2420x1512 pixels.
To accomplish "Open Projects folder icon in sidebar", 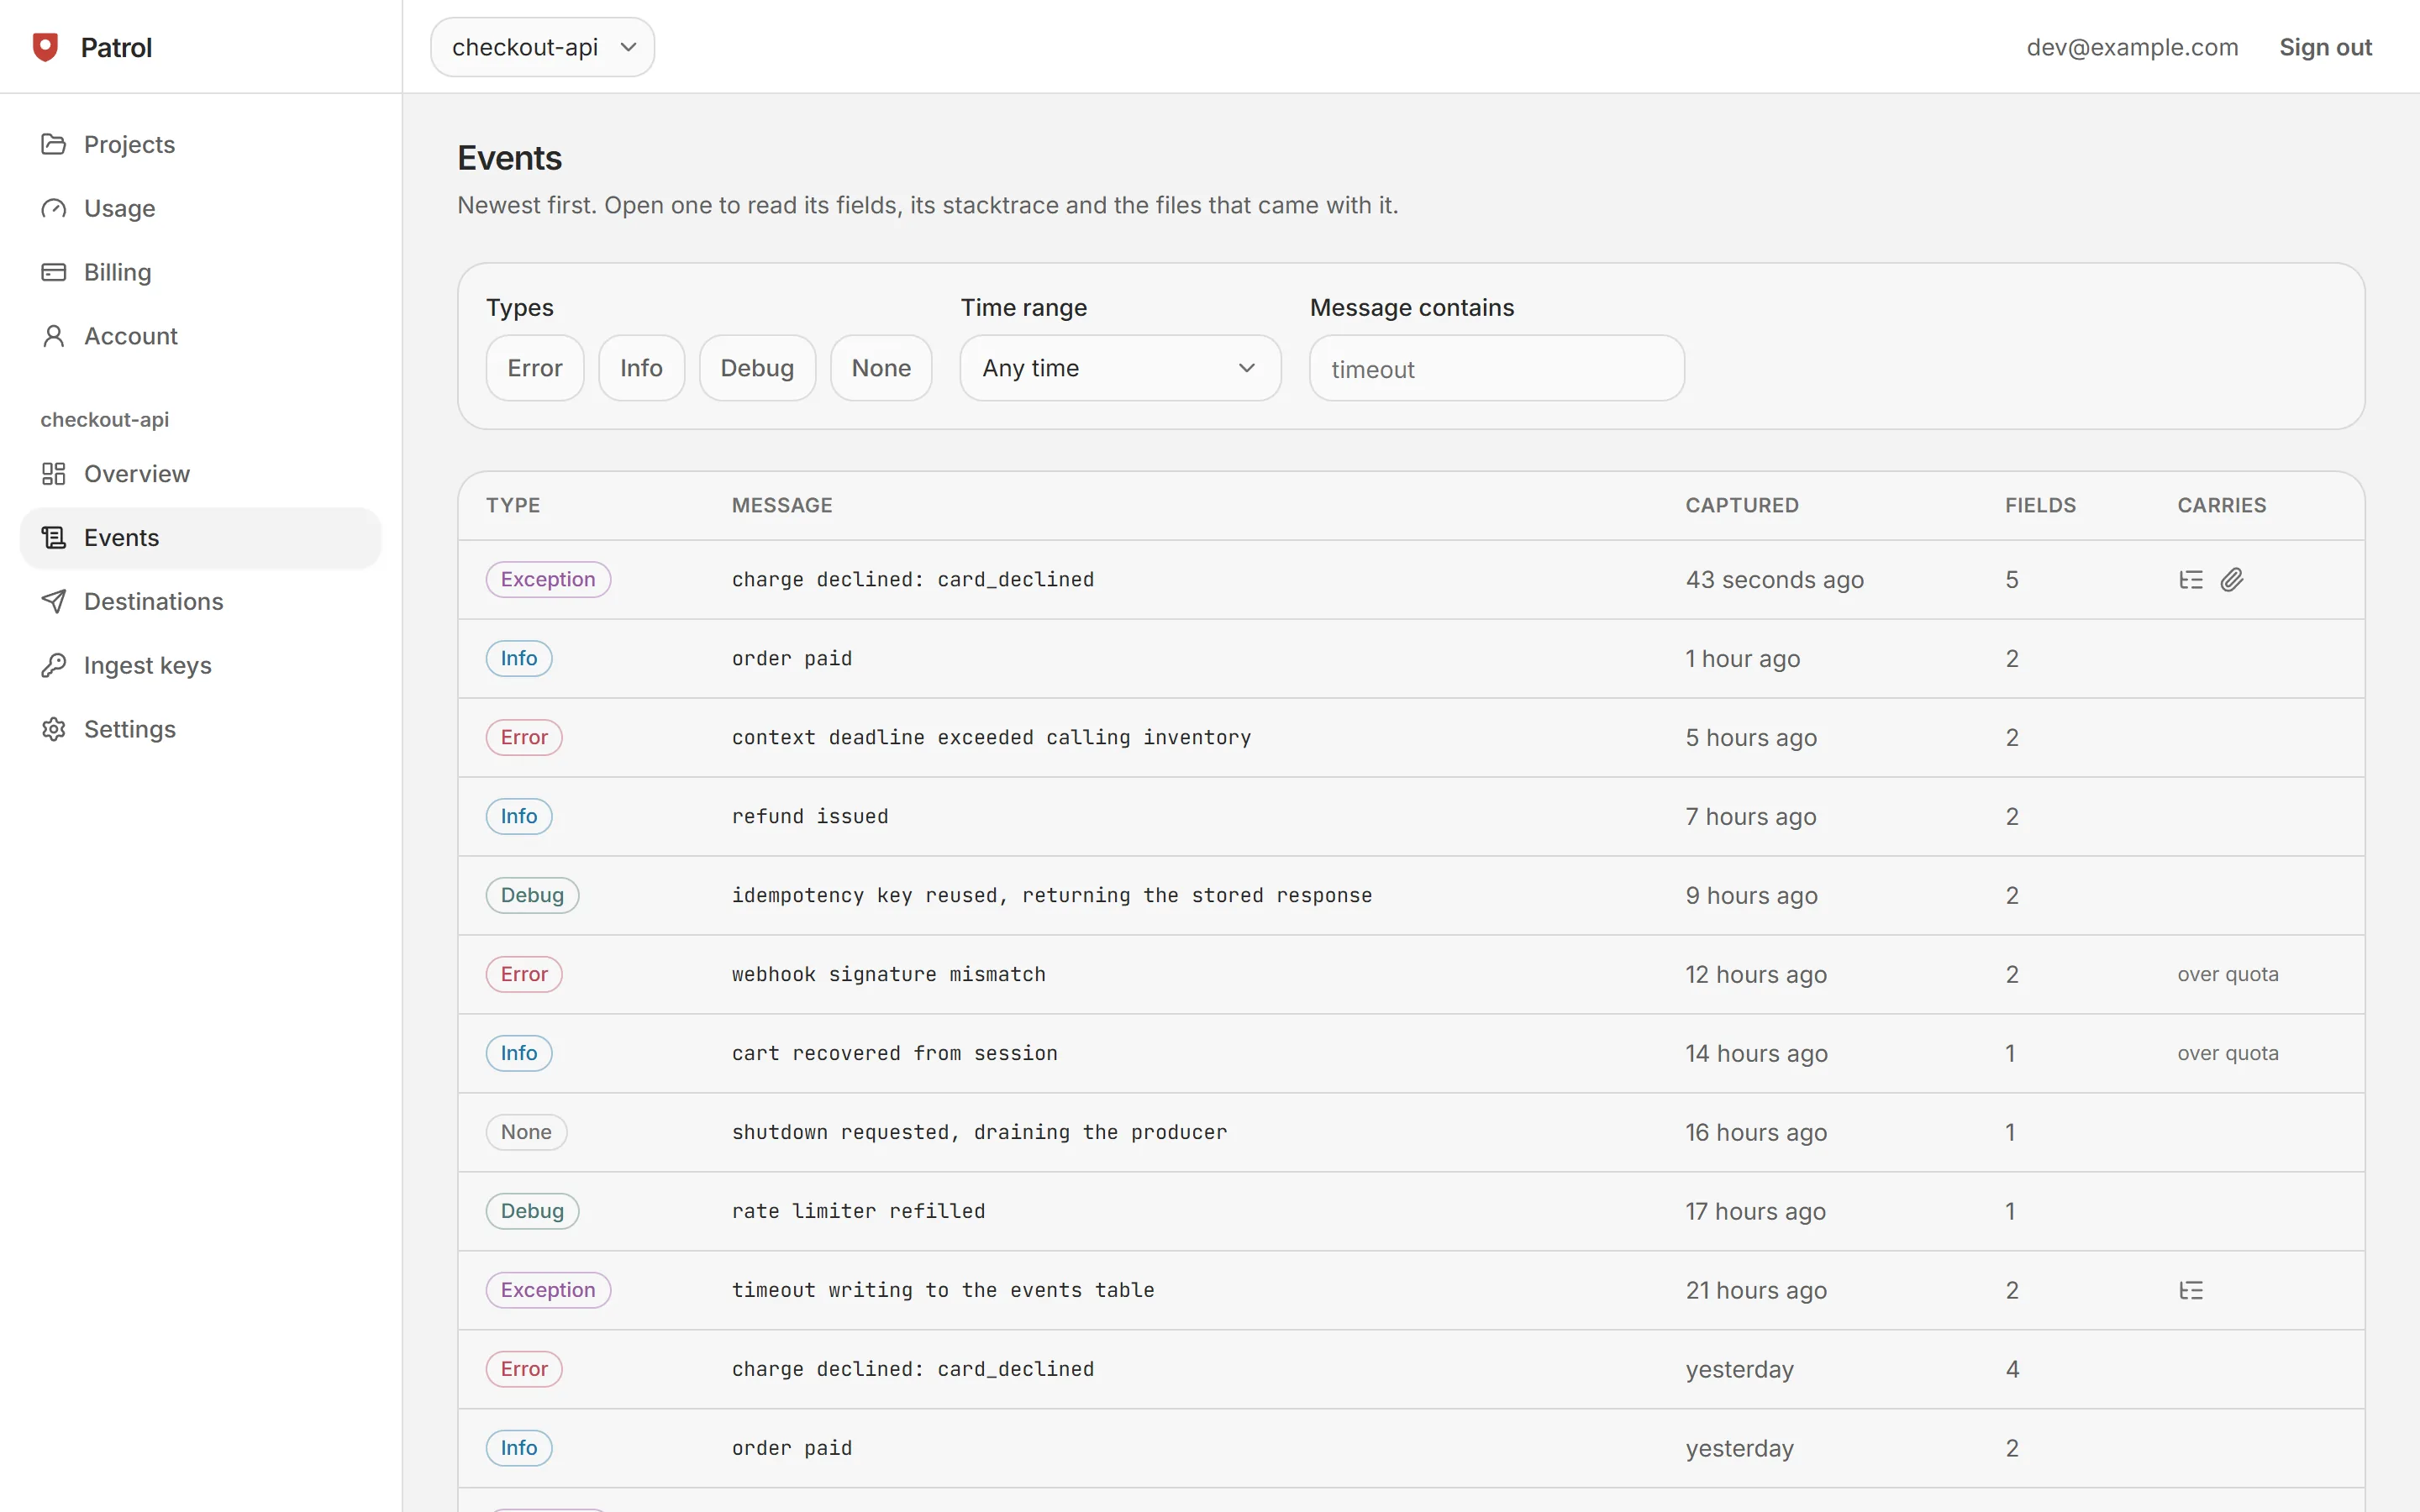I will [54, 144].
